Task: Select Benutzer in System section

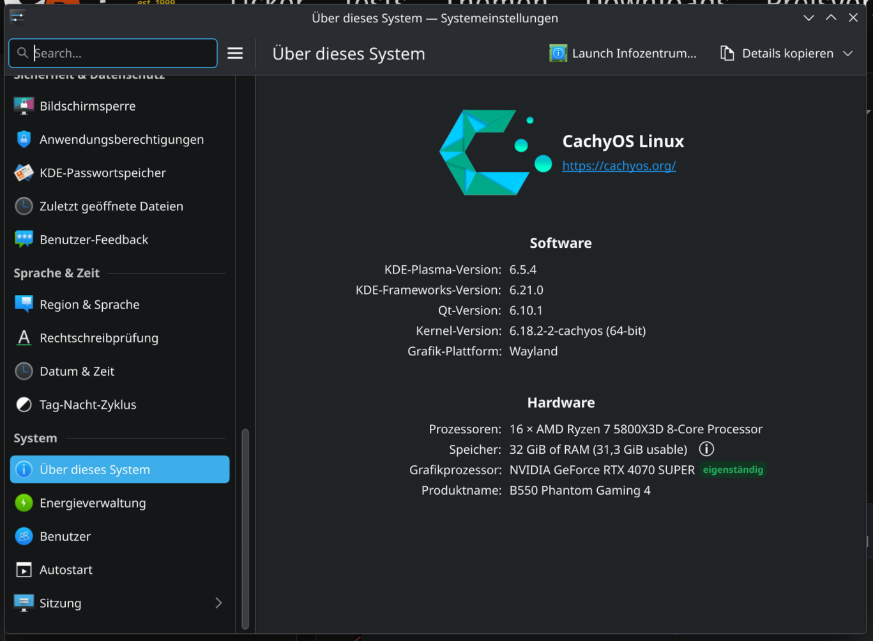Action: click(x=120, y=536)
